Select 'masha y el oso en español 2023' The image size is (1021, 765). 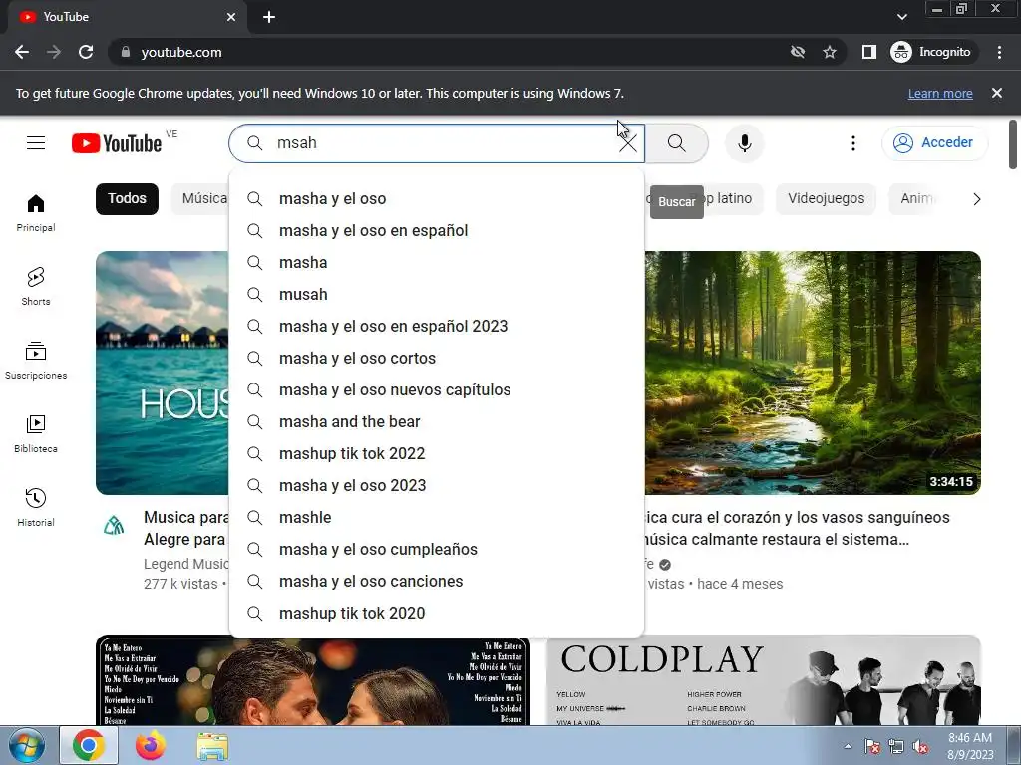(437, 327)
